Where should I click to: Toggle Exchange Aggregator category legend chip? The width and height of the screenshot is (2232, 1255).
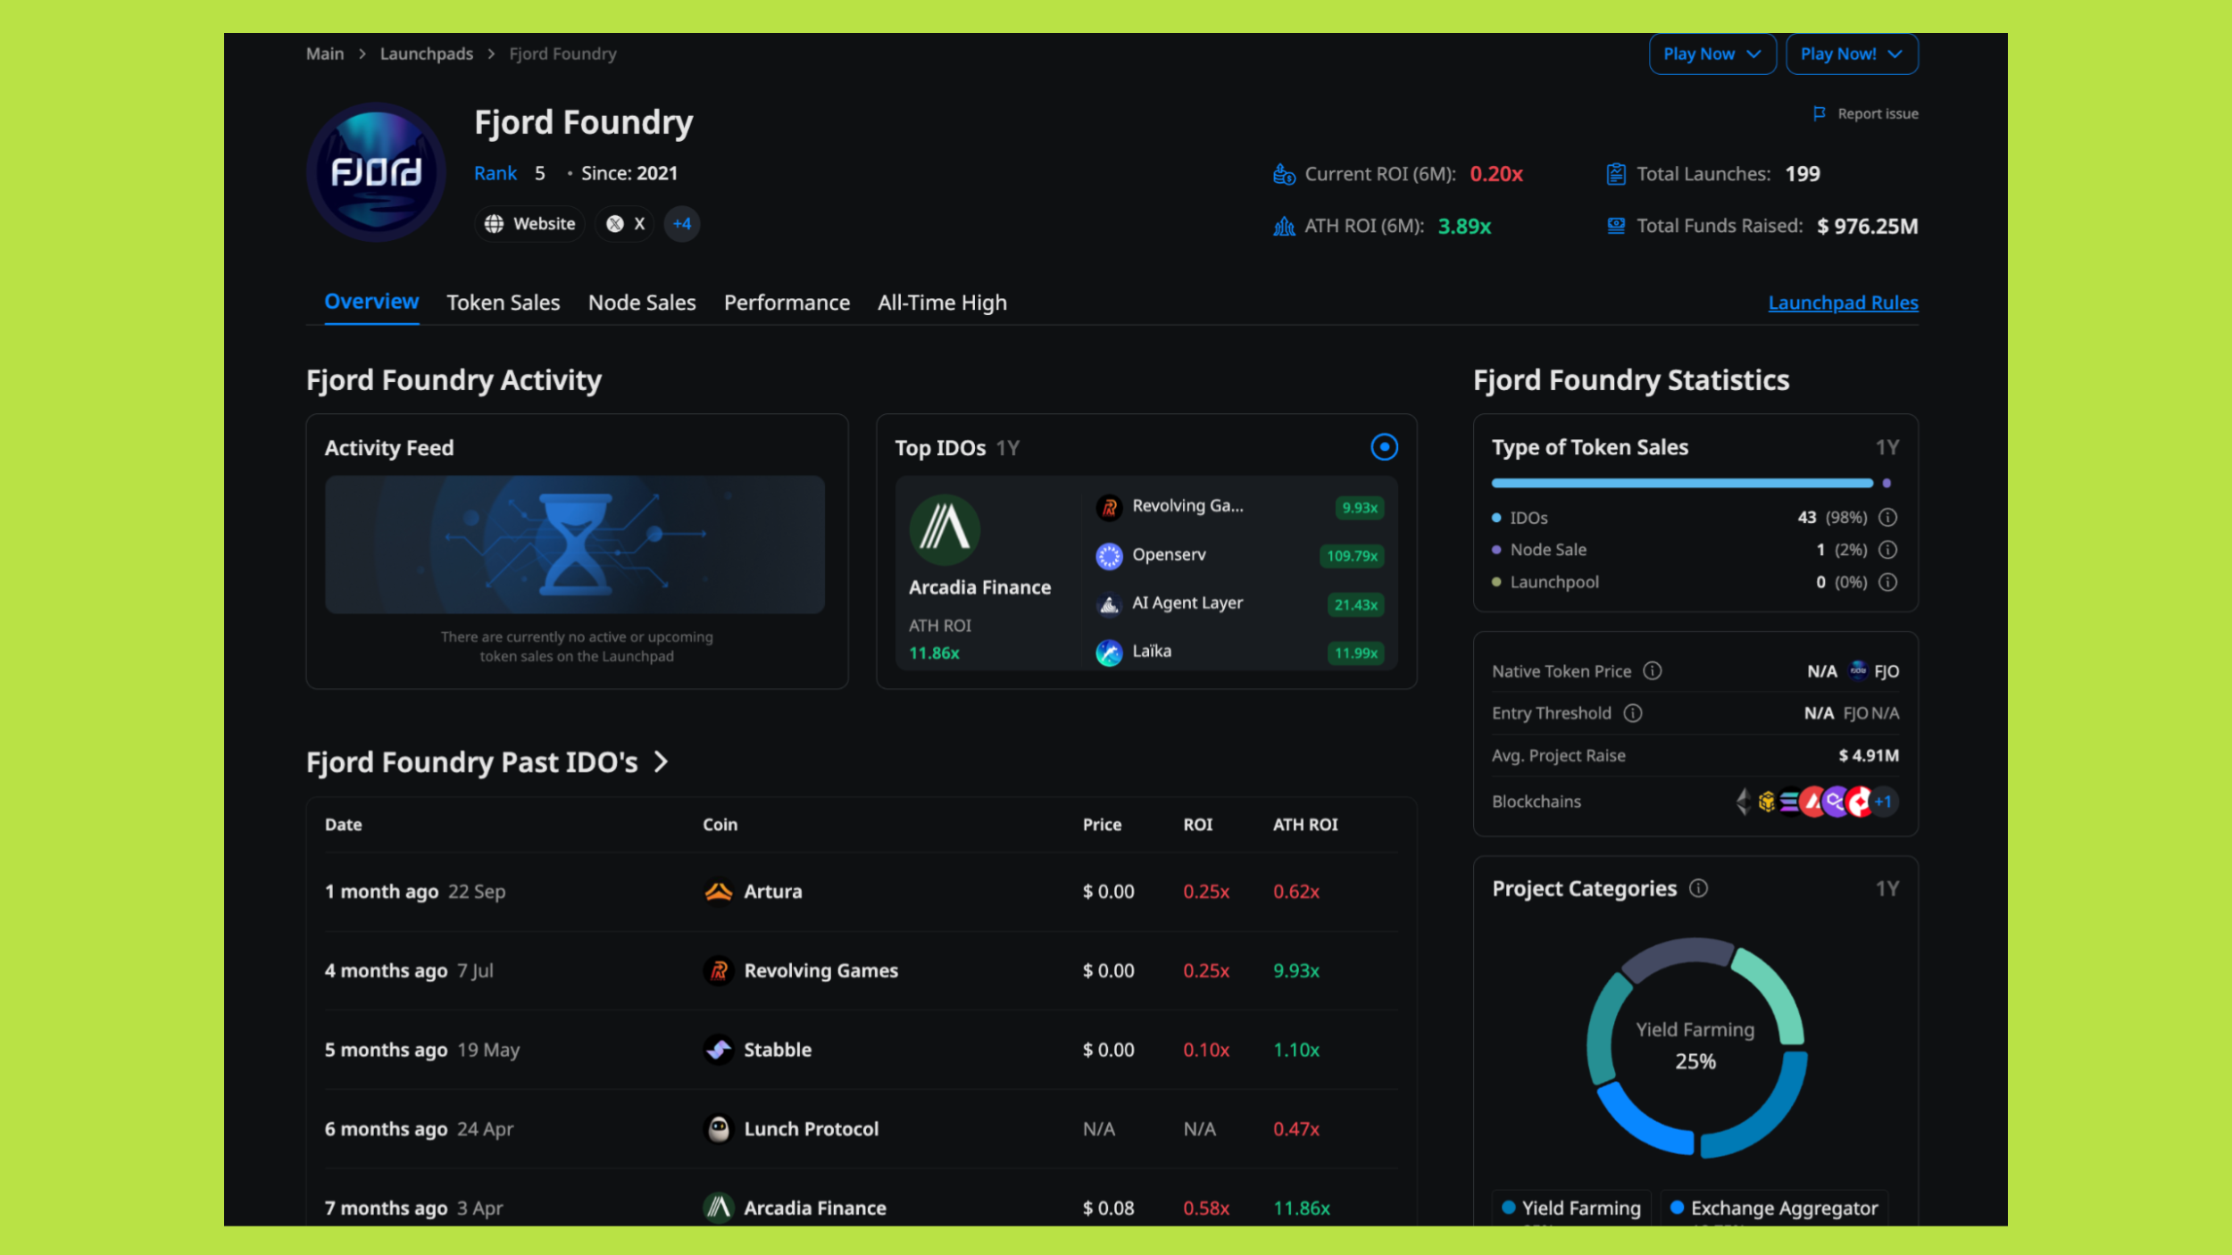tap(1773, 1208)
